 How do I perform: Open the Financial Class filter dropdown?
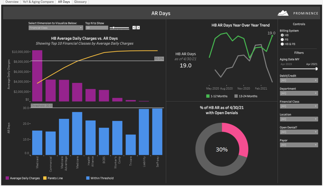(x=298, y=106)
